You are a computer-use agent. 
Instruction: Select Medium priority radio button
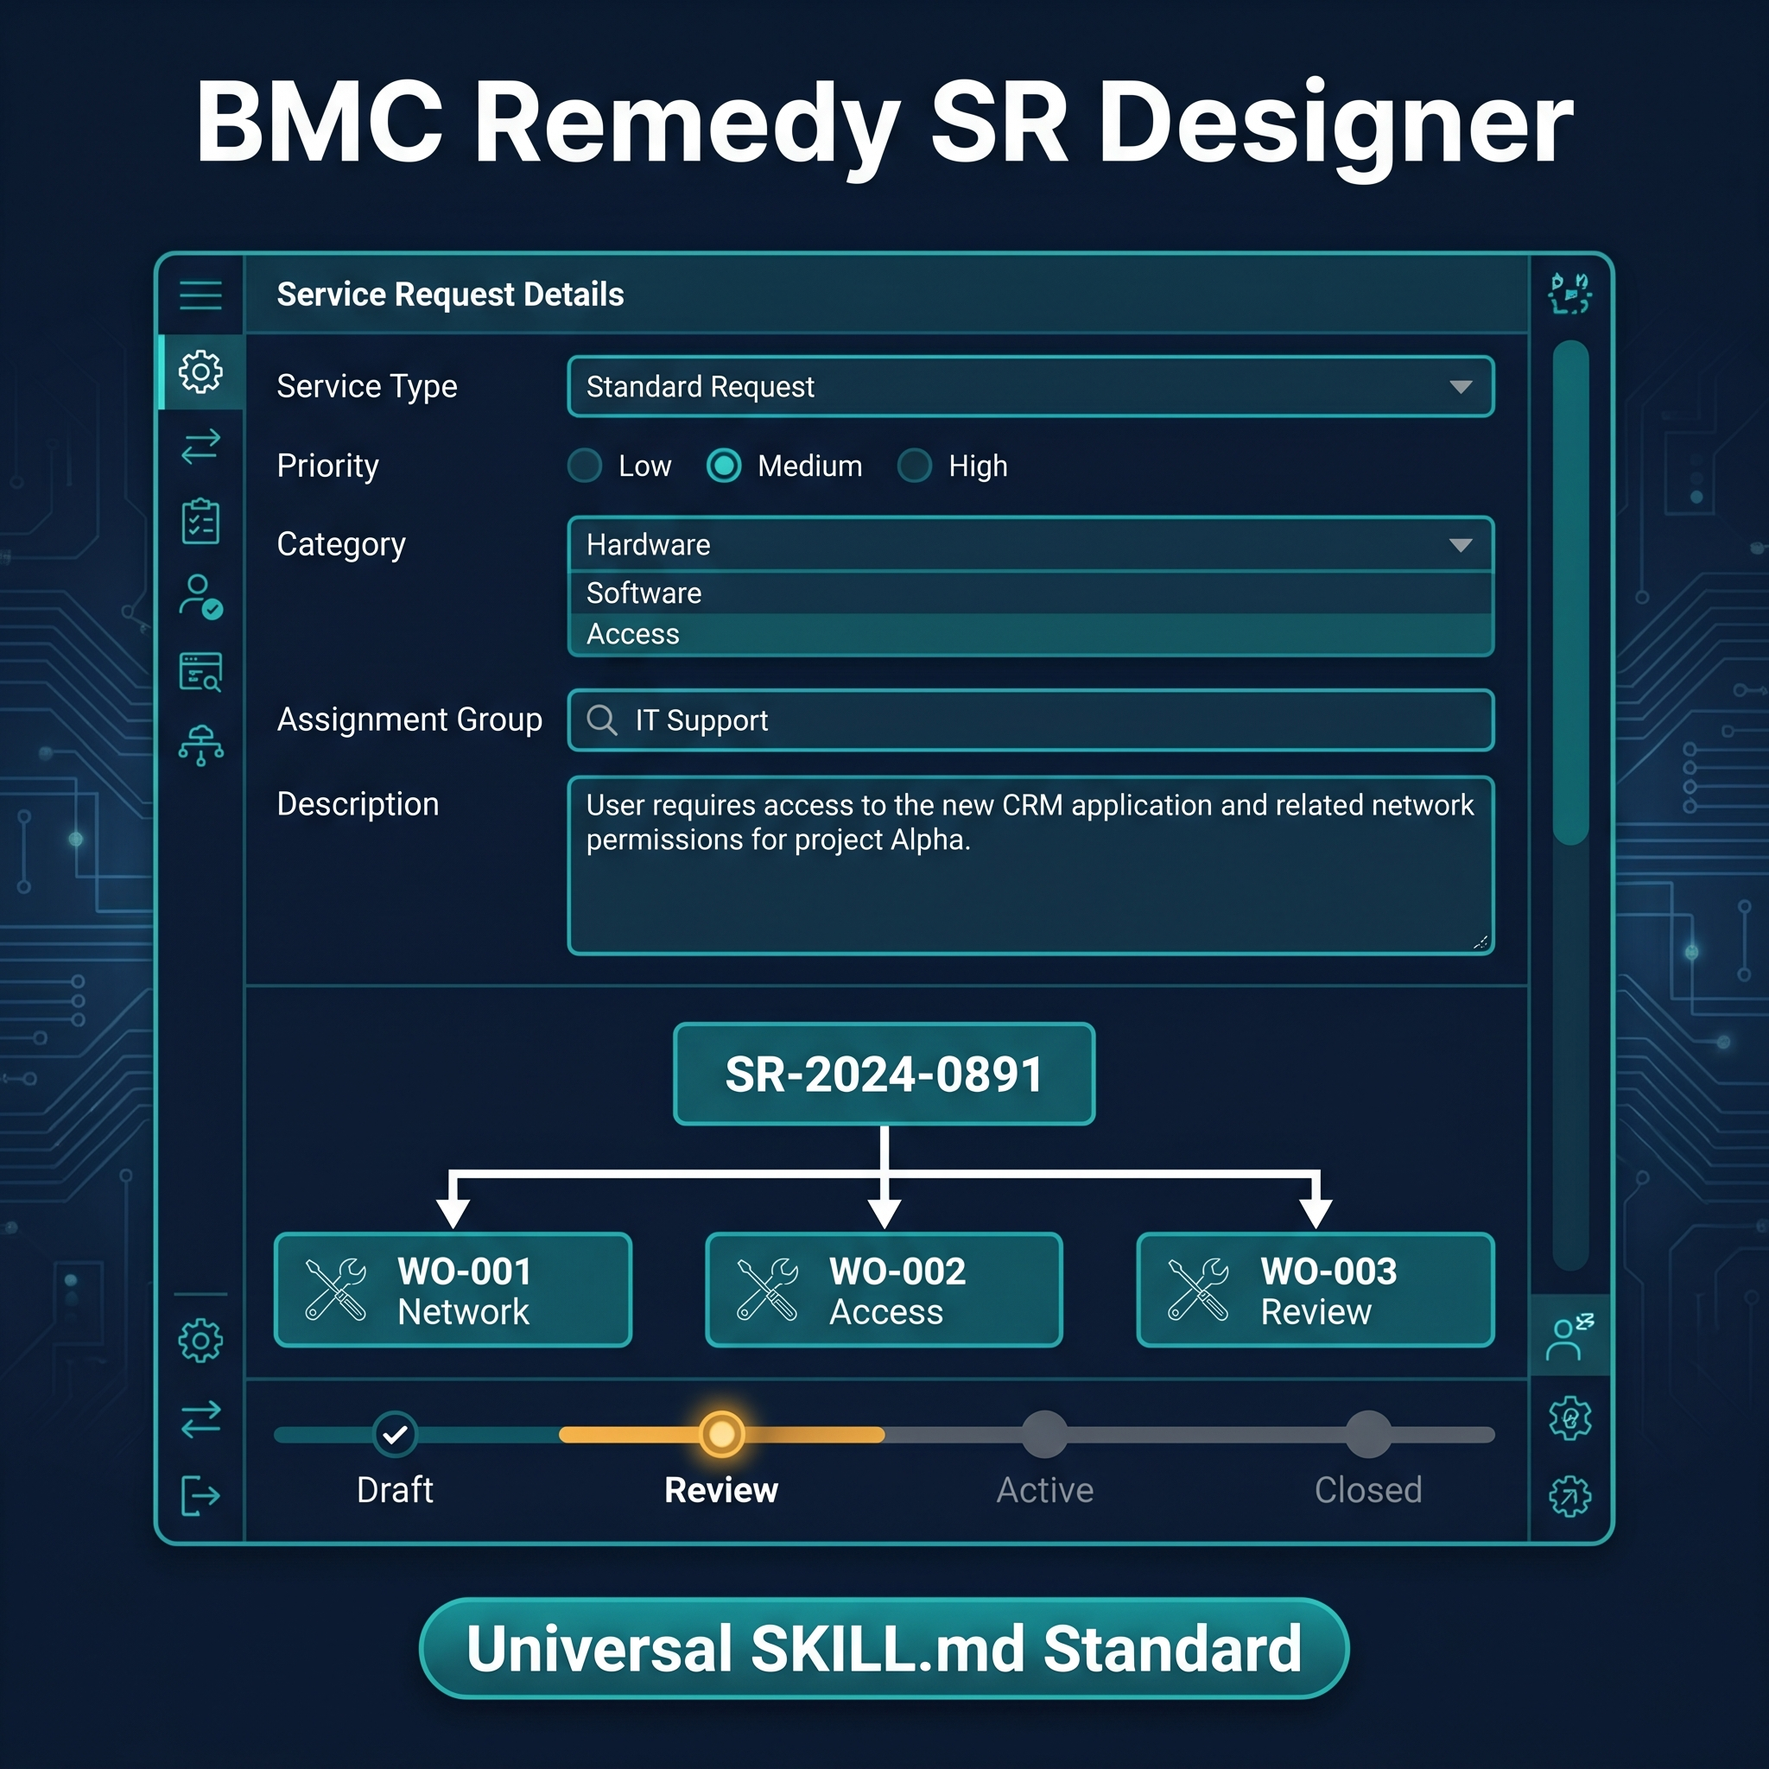click(x=723, y=466)
